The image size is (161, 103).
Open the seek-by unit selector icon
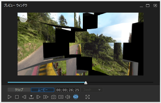point(31,97)
